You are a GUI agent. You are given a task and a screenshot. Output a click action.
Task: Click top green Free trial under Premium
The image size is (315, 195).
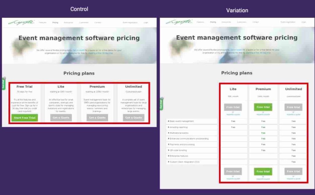tap(263, 107)
